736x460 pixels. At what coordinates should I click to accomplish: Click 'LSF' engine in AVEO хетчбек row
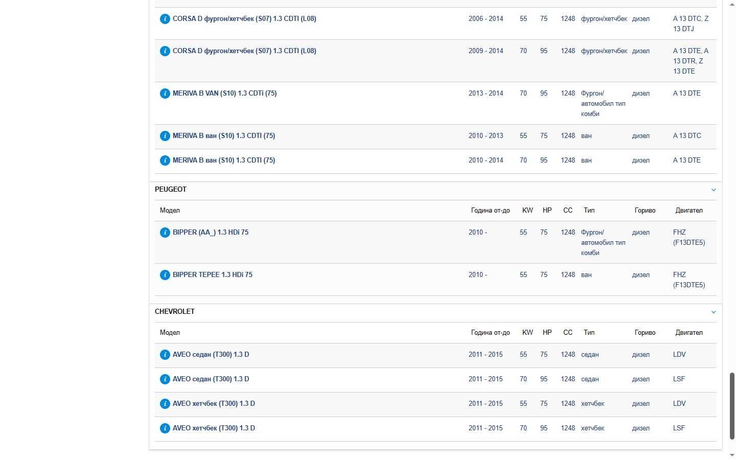(x=679, y=428)
